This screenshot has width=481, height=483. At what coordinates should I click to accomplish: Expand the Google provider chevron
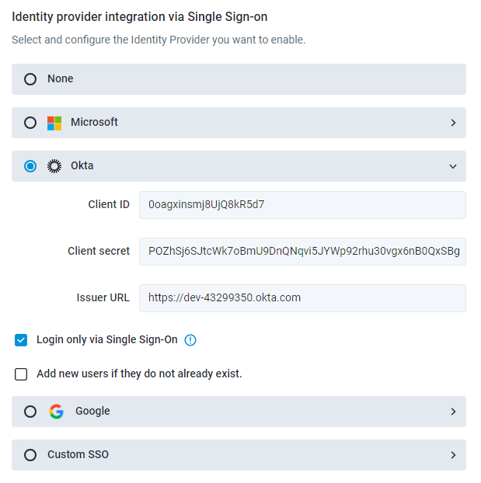tap(453, 412)
